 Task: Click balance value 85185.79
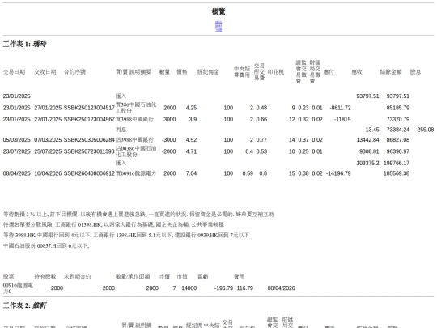(x=397, y=108)
